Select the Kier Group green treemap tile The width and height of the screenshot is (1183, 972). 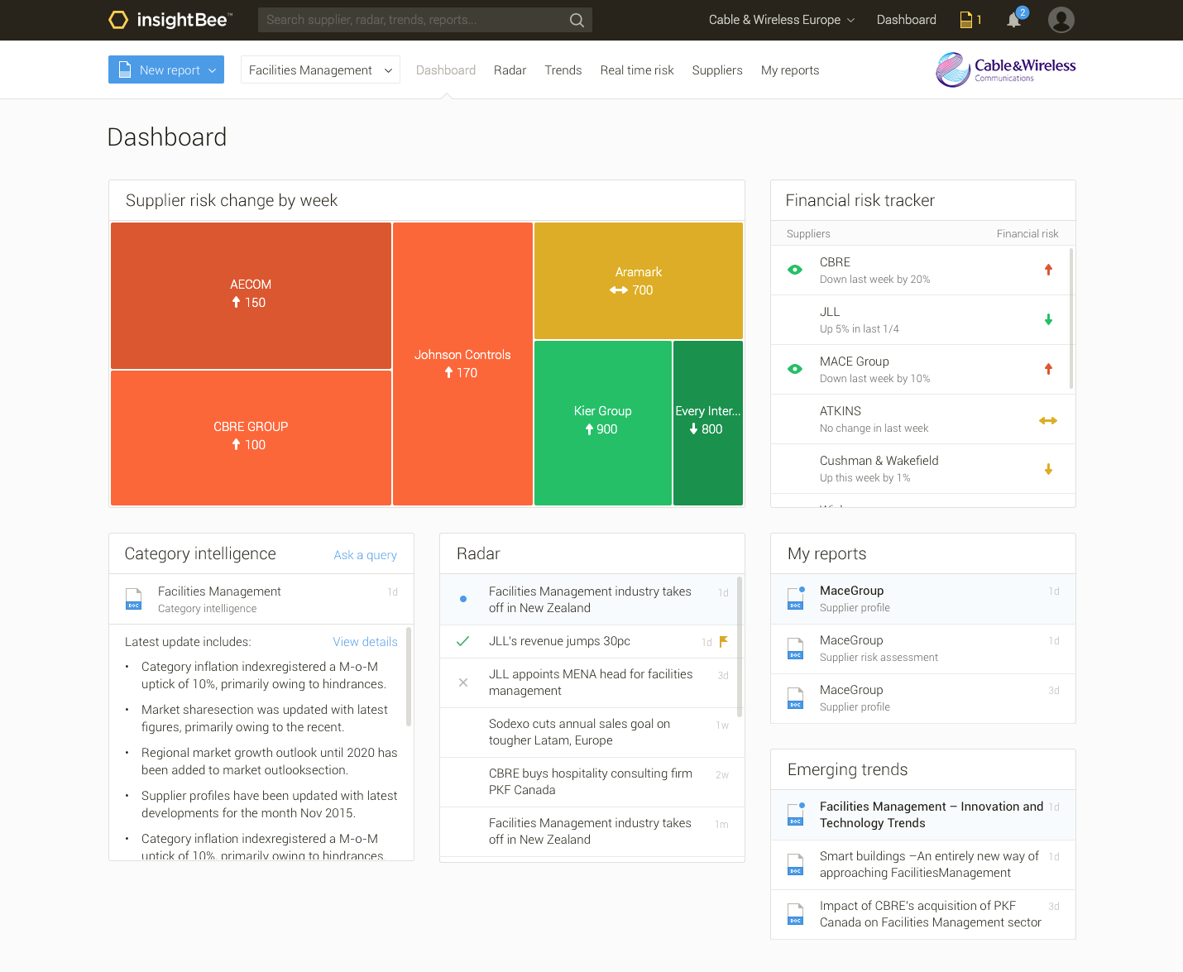click(x=603, y=423)
